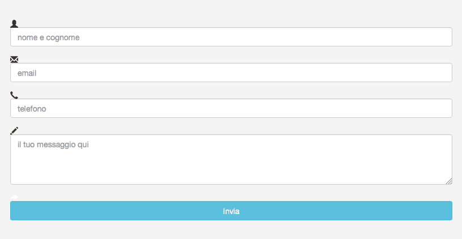Click the 'Invia' label to submit
462x239 pixels.
(x=231, y=211)
